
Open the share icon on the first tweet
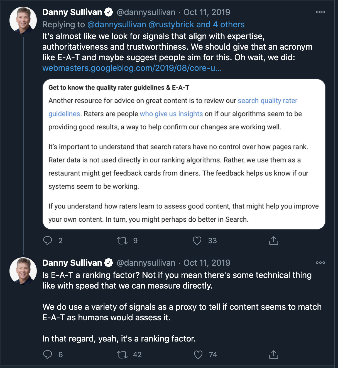pyautogui.click(x=273, y=240)
